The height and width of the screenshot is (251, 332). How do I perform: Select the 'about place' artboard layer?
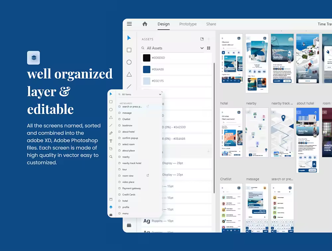tap(128, 151)
